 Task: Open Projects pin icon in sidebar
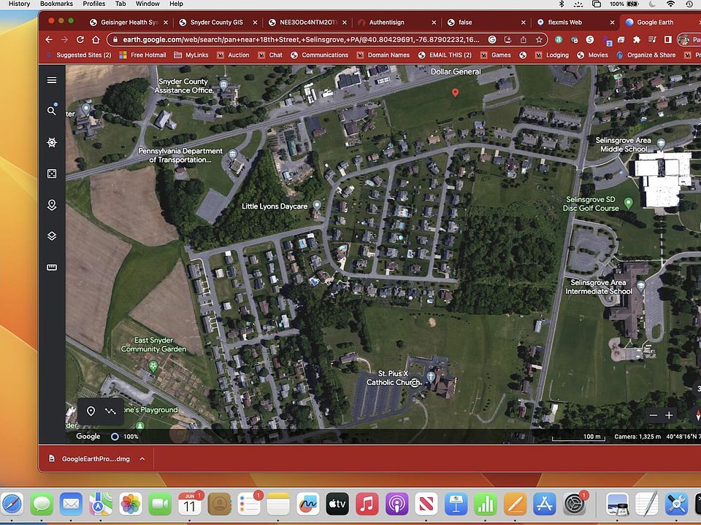(52, 206)
